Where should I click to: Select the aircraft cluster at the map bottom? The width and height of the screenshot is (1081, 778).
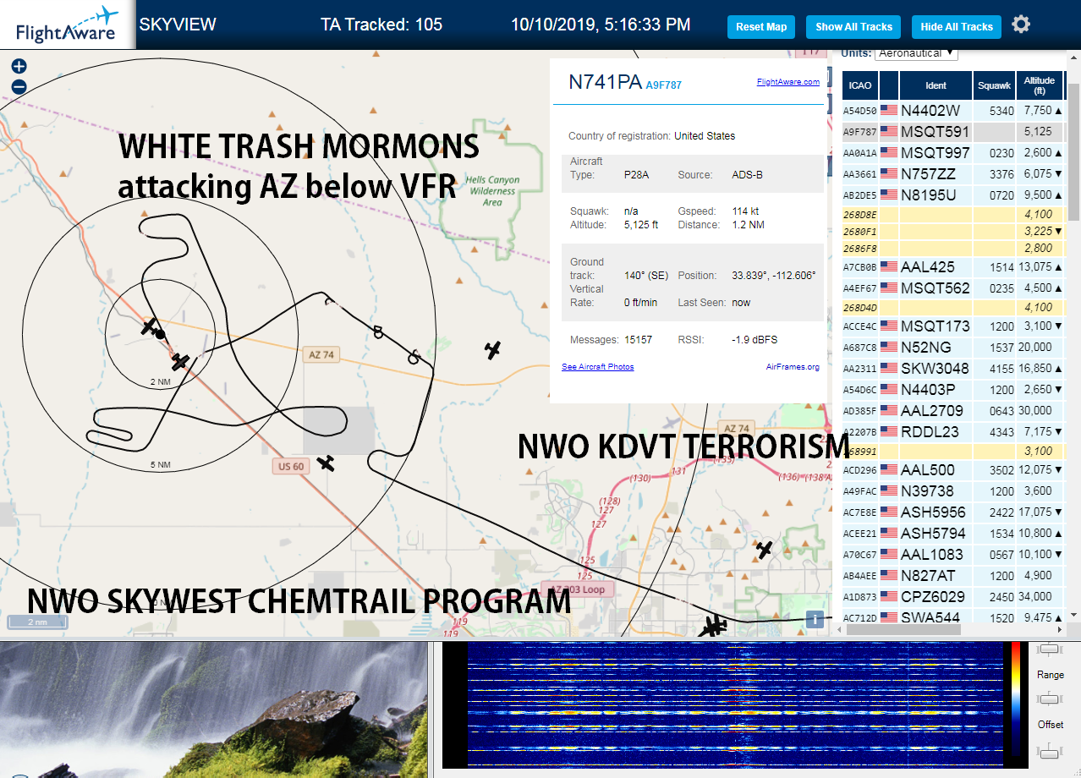[x=713, y=627]
